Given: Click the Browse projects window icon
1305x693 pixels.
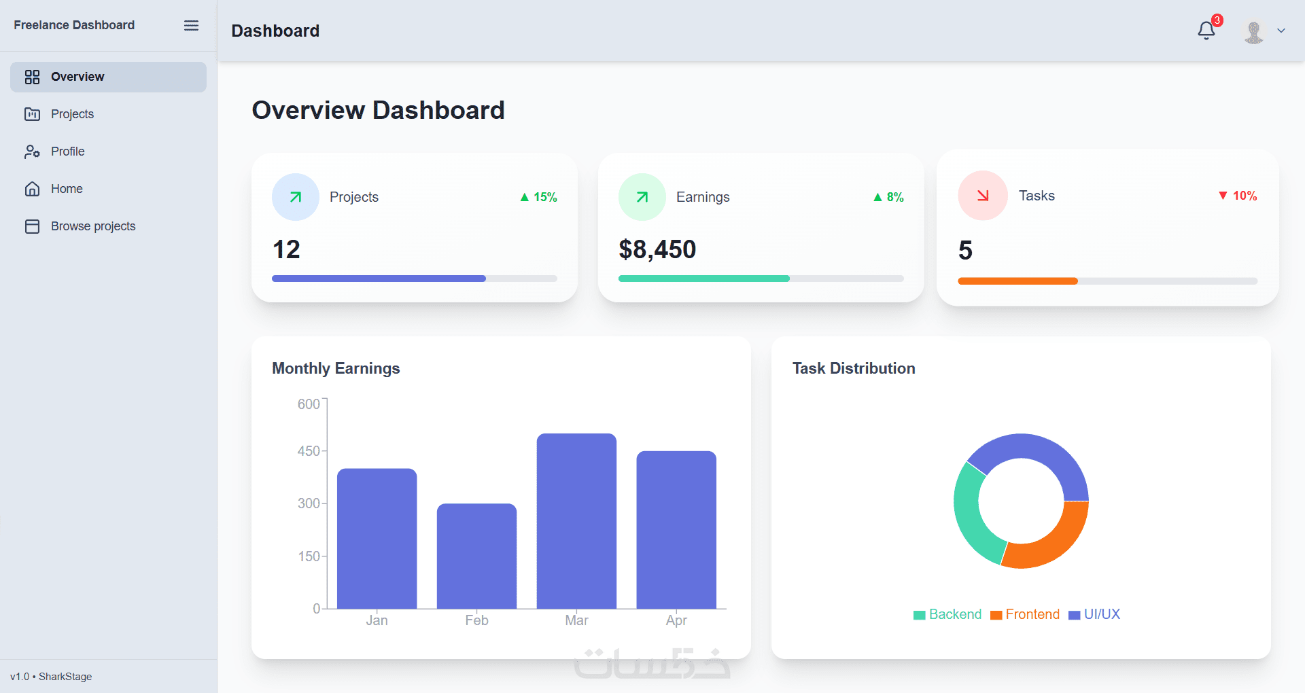Looking at the screenshot, I should click(x=32, y=226).
